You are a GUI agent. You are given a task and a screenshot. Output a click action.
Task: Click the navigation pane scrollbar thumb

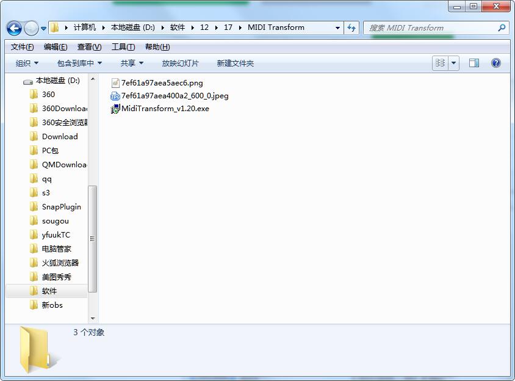(93, 239)
